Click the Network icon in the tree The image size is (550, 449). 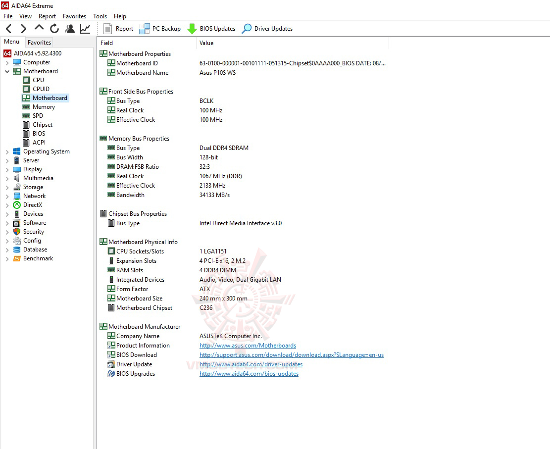tap(16, 196)
